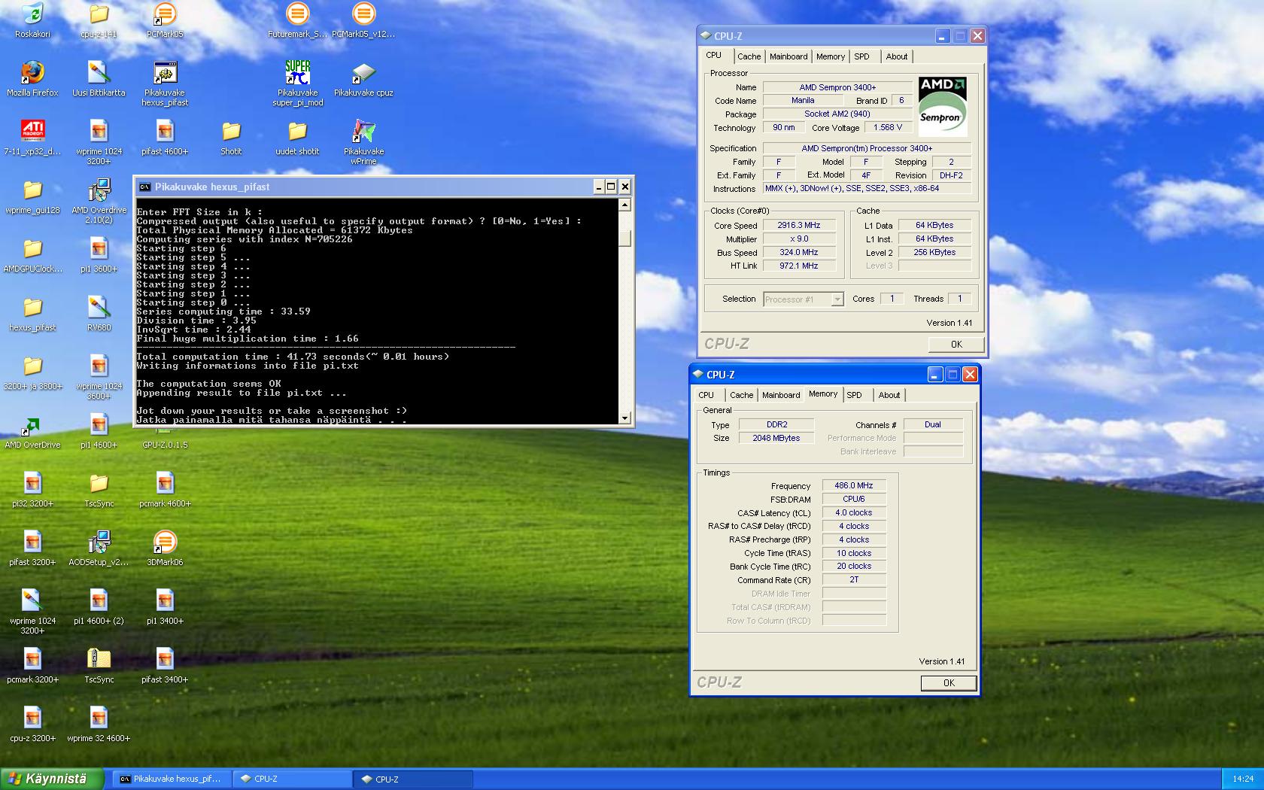
Task: Open Mainboard tab in lower CPU-Z window
Action: tap(781, 395)
